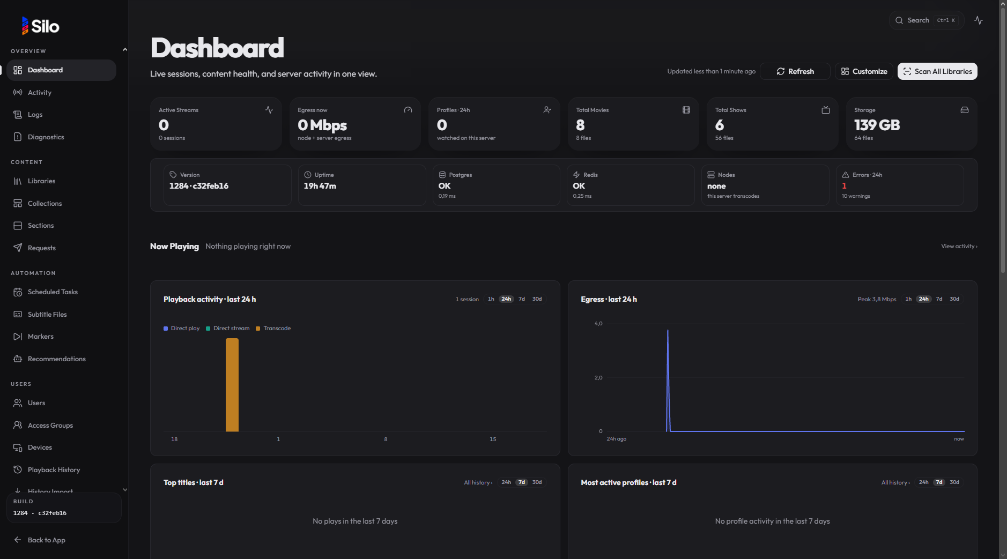Click the Postgres database icon

click(442, 175)
